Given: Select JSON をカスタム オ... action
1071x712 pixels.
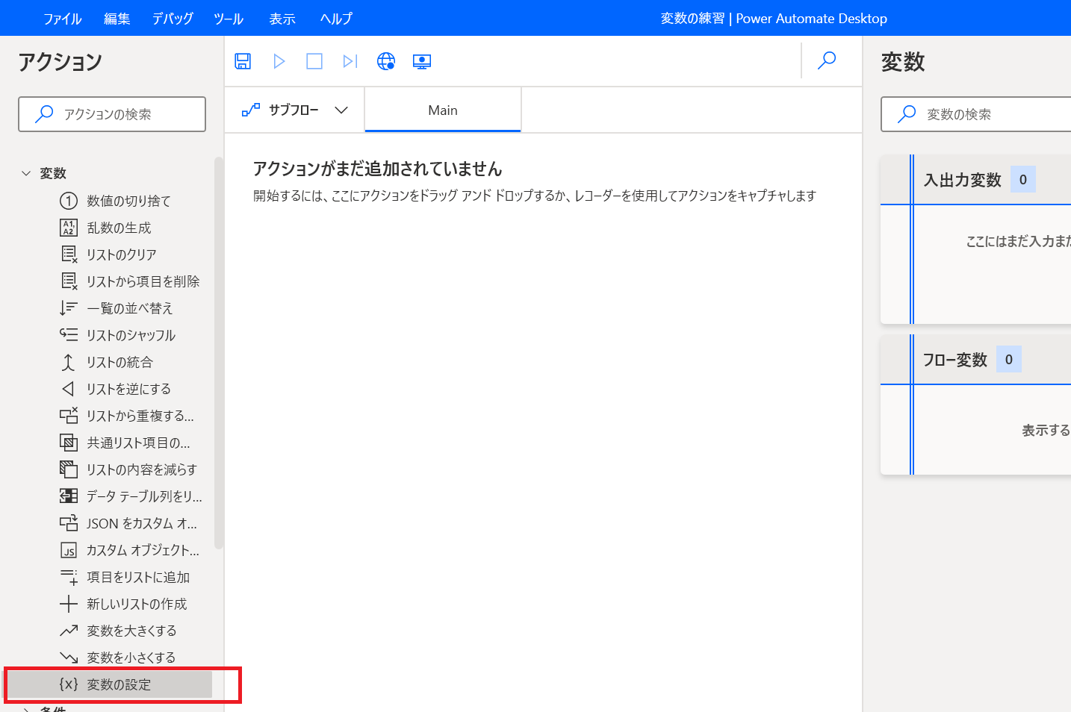Looking at the screenshot, I should point(128,523).
